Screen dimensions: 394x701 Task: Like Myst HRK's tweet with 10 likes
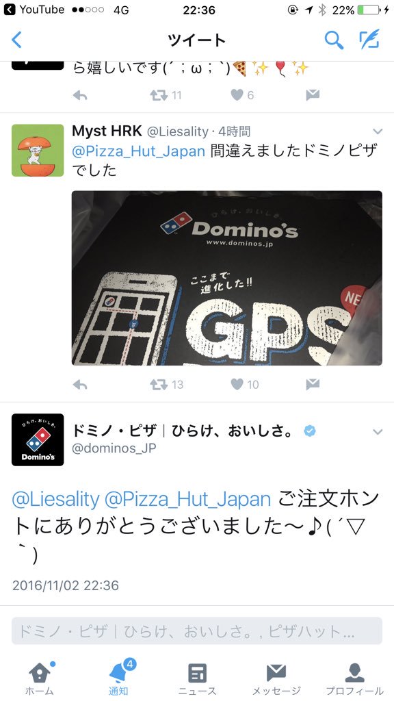(x=244, y=385)
